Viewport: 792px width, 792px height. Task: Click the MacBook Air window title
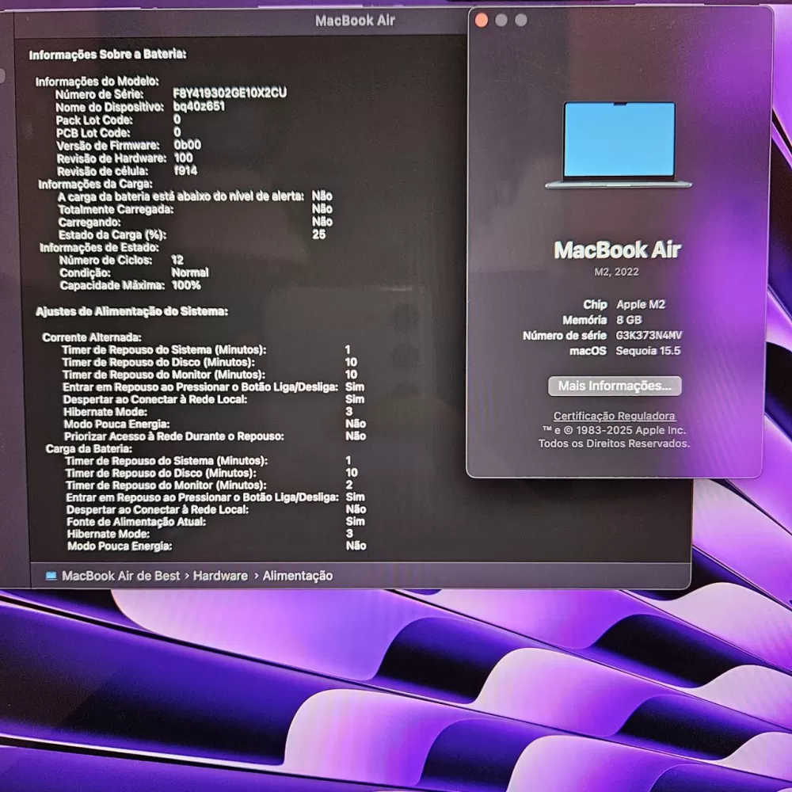(355, 21)
